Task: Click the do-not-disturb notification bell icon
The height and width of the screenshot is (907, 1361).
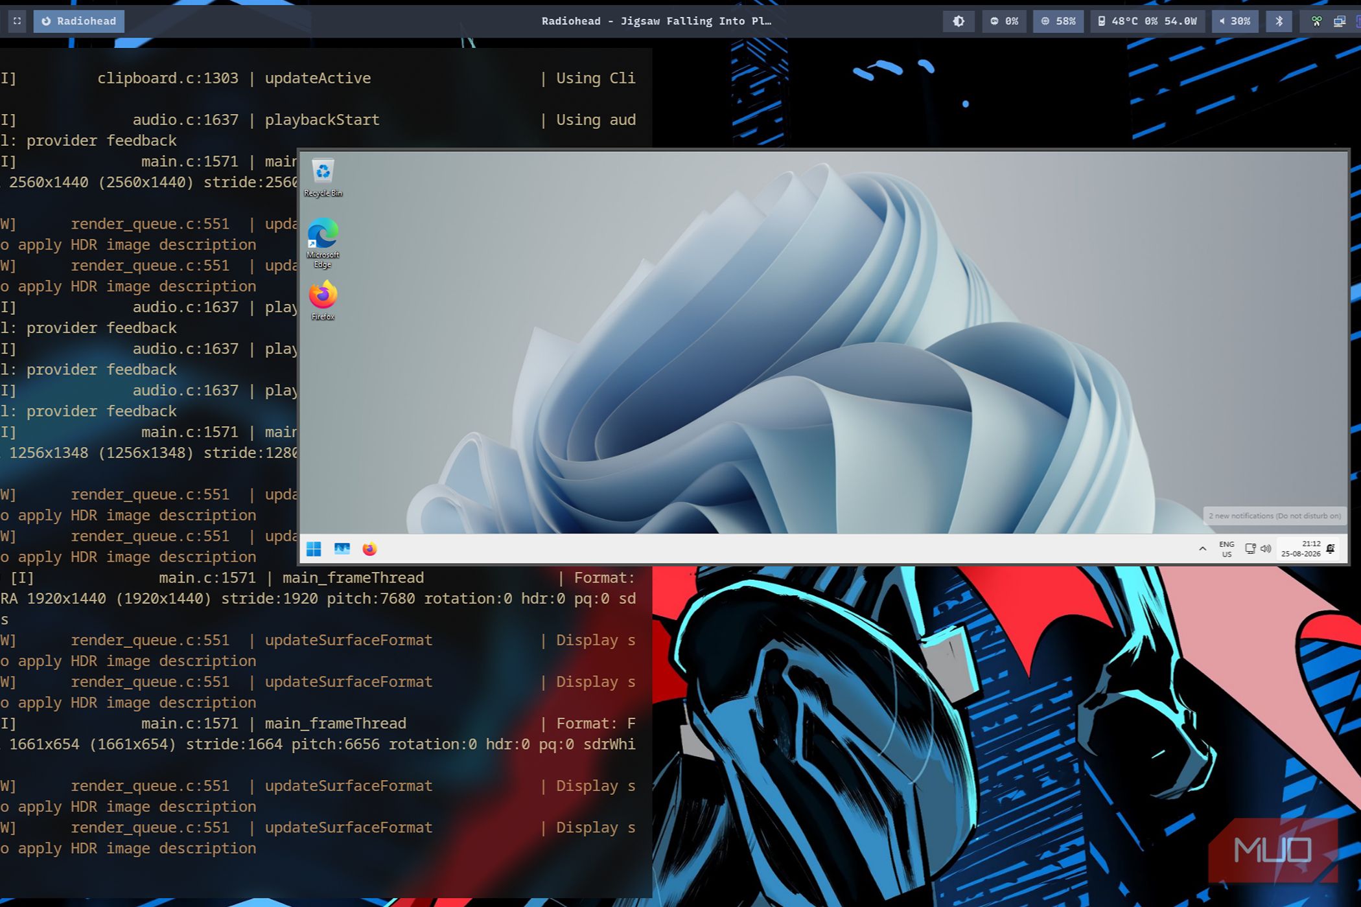Action: click(1331, 549)
